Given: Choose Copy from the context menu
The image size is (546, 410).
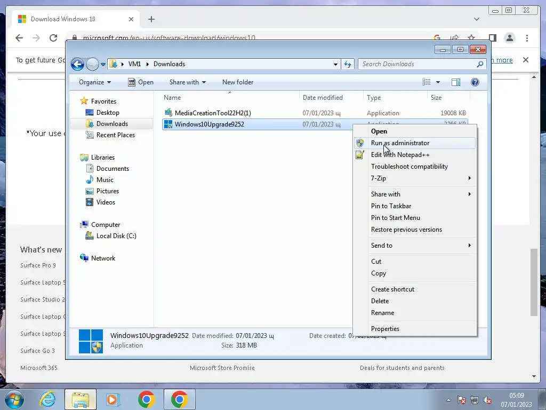Looking at the screenshot, I should [x=414, y=273].
